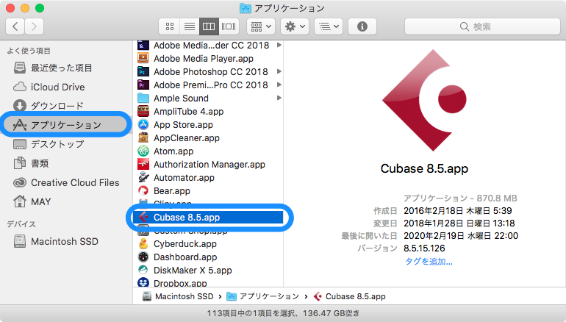The height and width of the screenshot is (322, 566).
Task: Click the Atom.app icon
Action: point(143,151)
